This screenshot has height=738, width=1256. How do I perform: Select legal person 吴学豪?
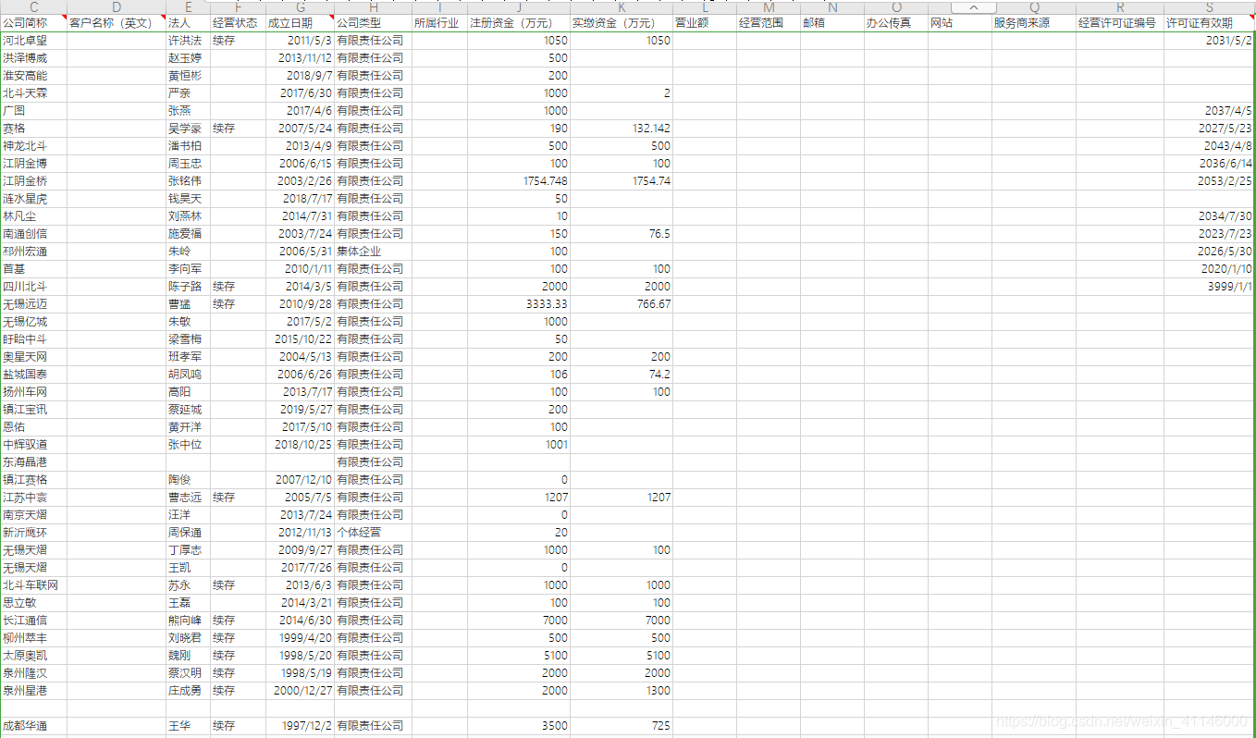[188, 128]
